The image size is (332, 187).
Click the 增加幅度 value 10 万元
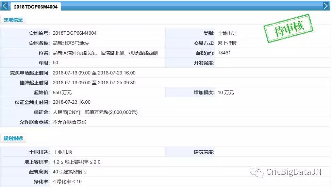[x=226, y=92]
